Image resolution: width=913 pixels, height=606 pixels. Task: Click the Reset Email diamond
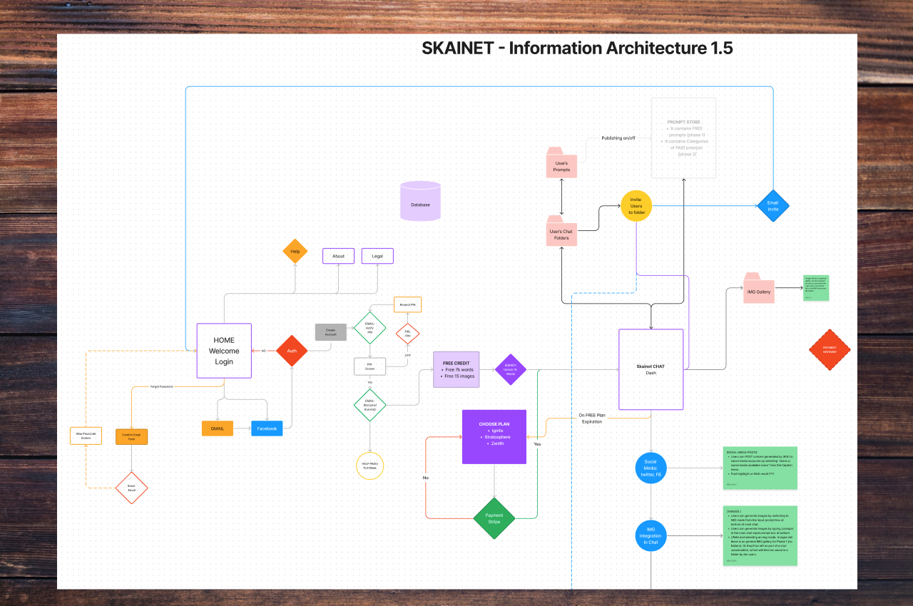pyautogui.click(x=131, y=488)
